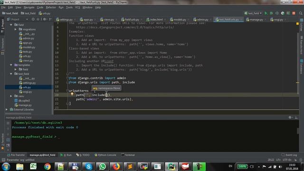Click UTF-8 encoding in status bar
Viewport: 304px width, 171px height.
pos(287,160)
